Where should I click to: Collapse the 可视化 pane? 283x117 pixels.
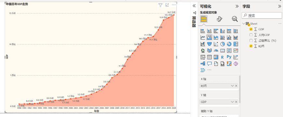click(x=237, y=6)
